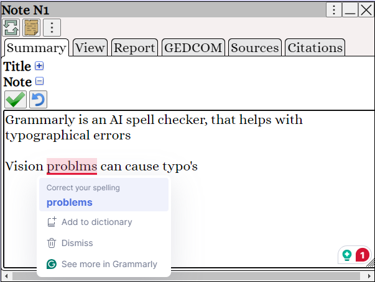The width and height of the screenshot is (375, 282).
Task: Choose Add to dictionary
Action: (x=104, y=222)
